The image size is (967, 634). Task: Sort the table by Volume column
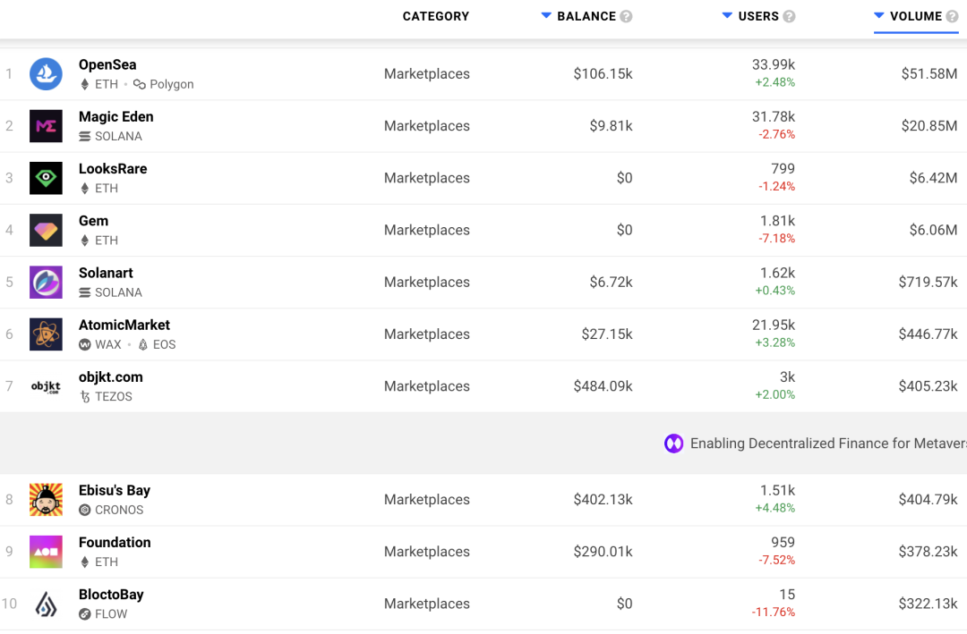pyautogui.click(x=916, y=17)
